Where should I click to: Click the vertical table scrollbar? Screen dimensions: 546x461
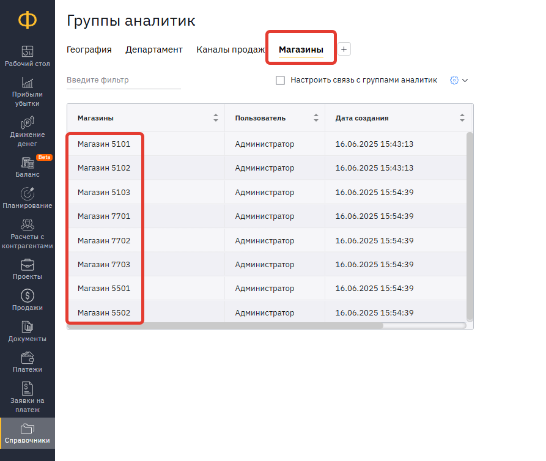[470, 226]
